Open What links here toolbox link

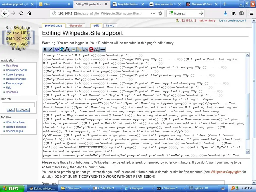(x=15, y=122)
